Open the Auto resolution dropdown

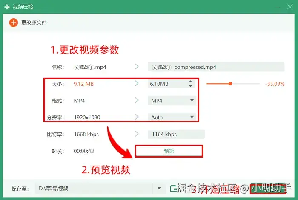point(172,117)
